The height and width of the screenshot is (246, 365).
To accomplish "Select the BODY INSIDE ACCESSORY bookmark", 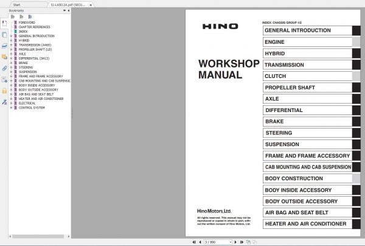I will pyautogui.click(x=36, y=85).
